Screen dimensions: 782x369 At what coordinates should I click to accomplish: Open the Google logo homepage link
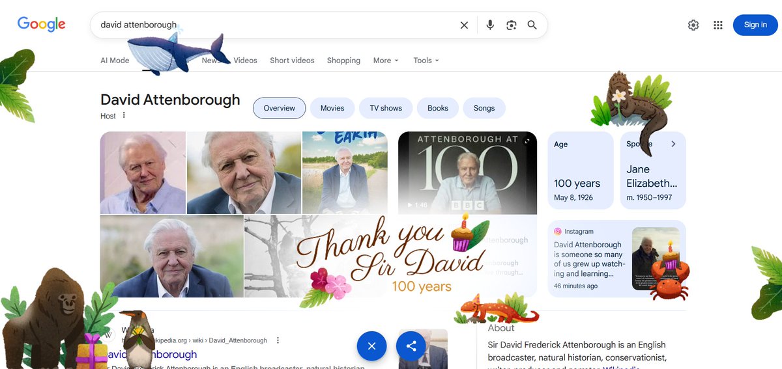pyautogui.click(x=42, y=25)
